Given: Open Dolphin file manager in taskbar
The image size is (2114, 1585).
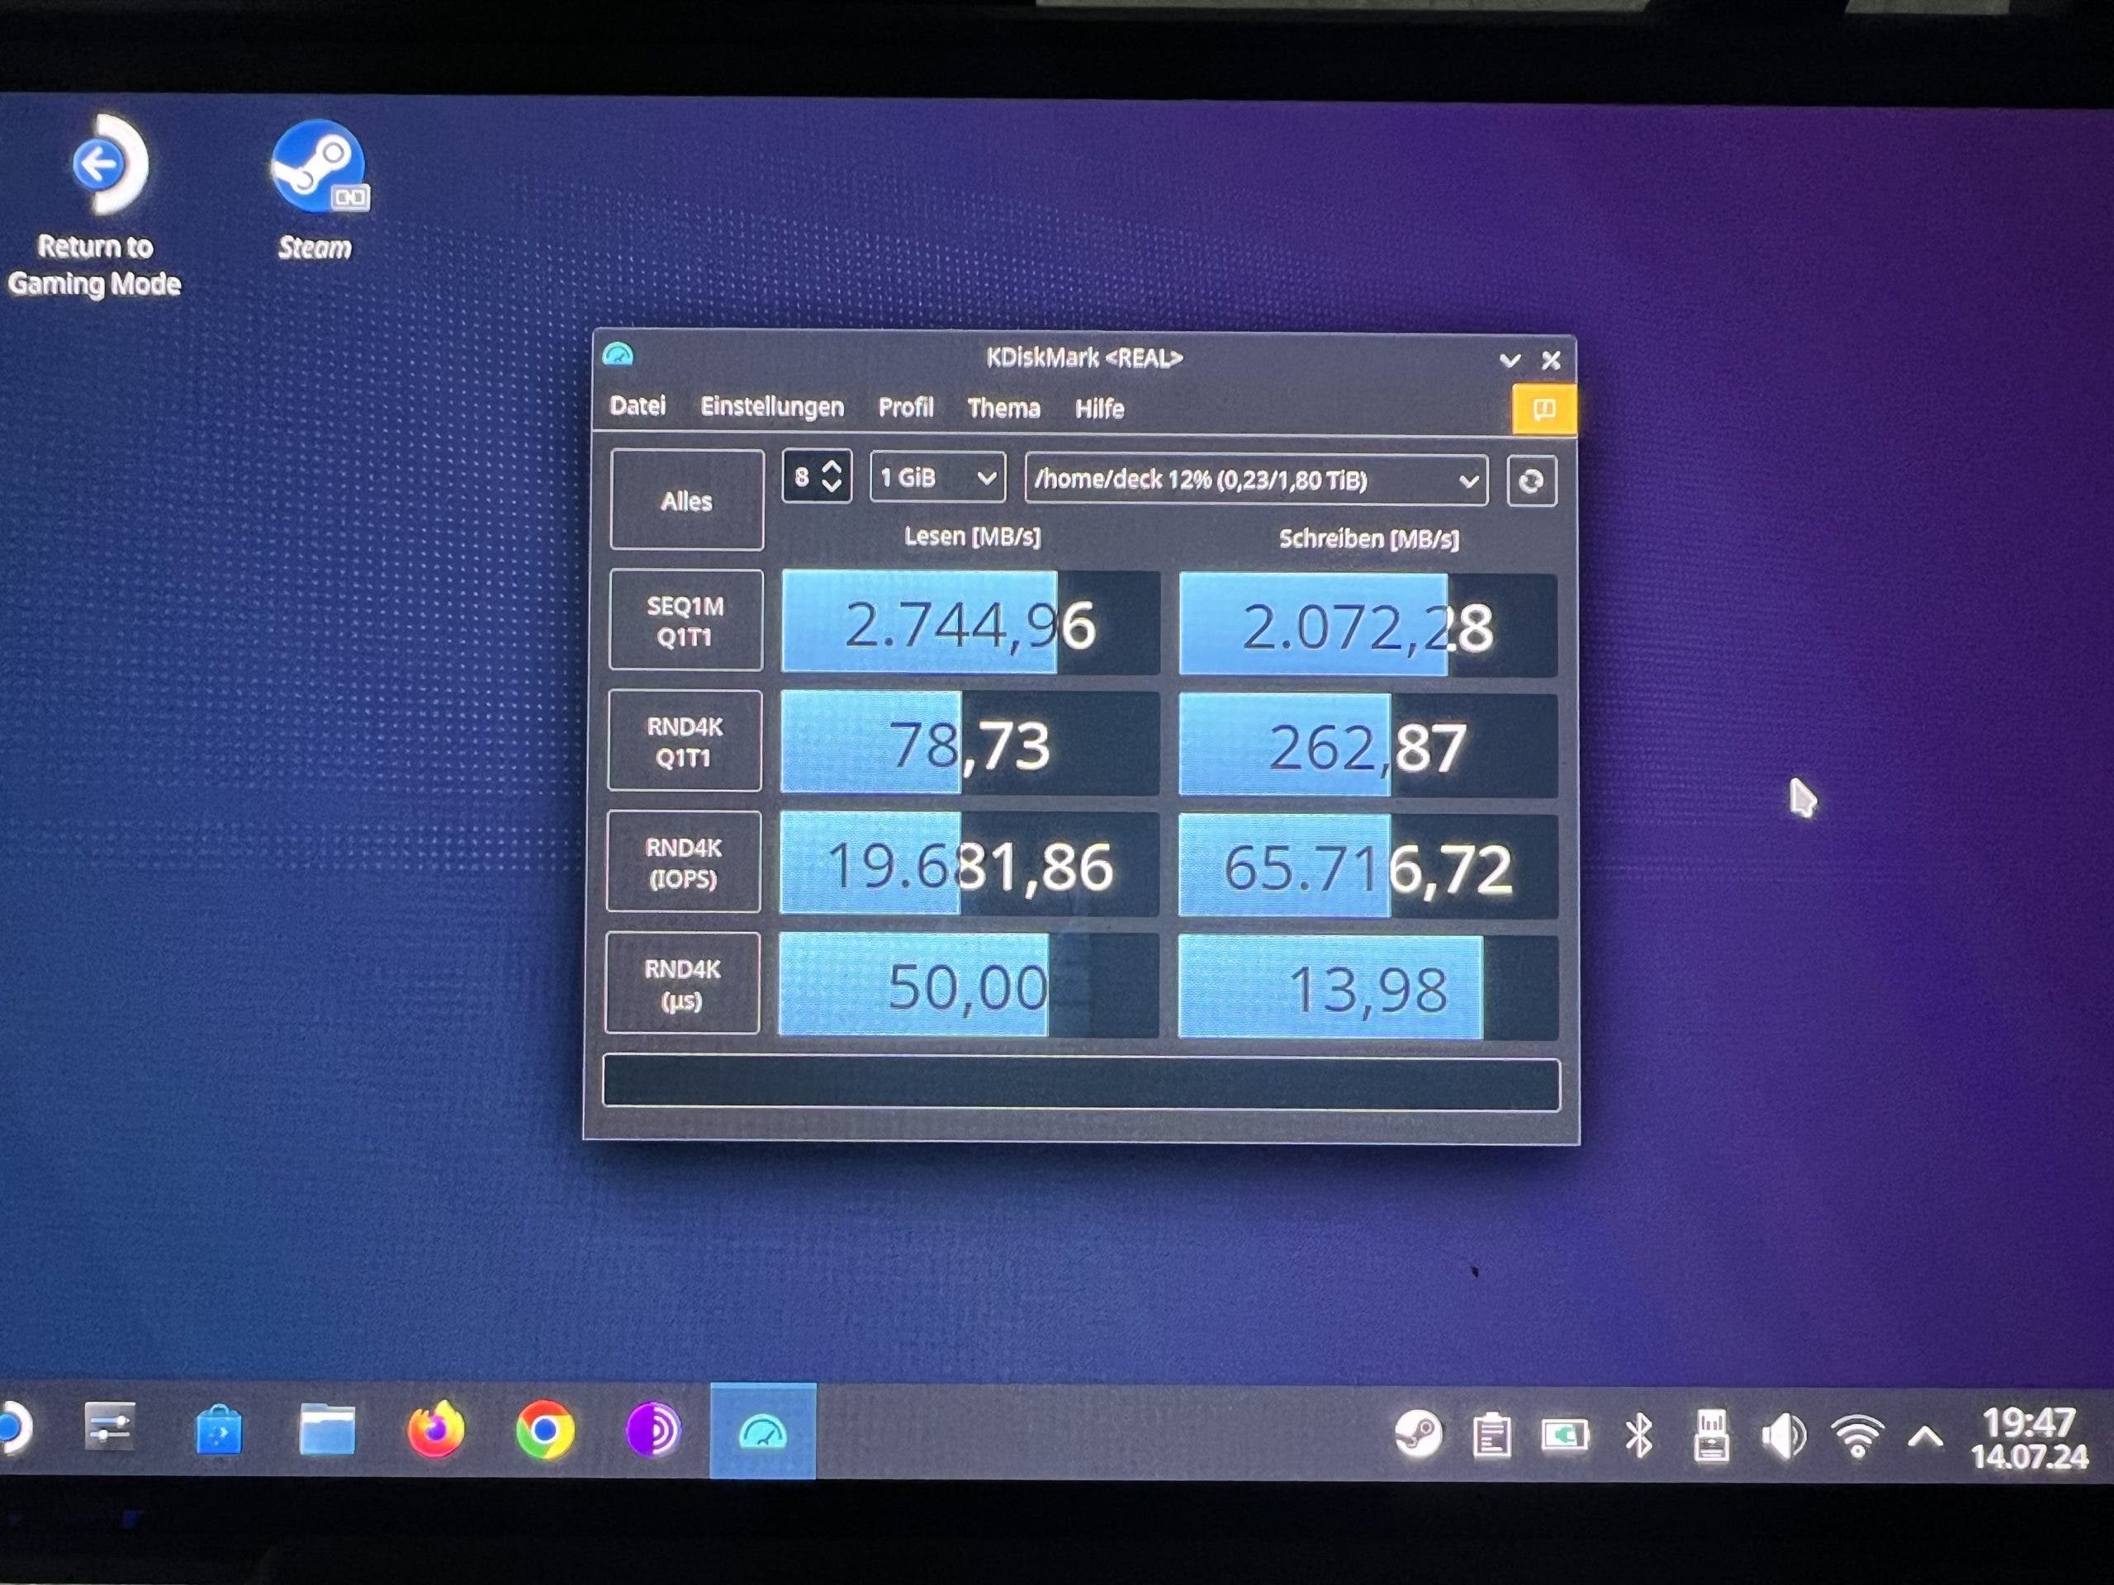Looking at the screenshot, I should pyautogui.click(x=327, y=1431).
